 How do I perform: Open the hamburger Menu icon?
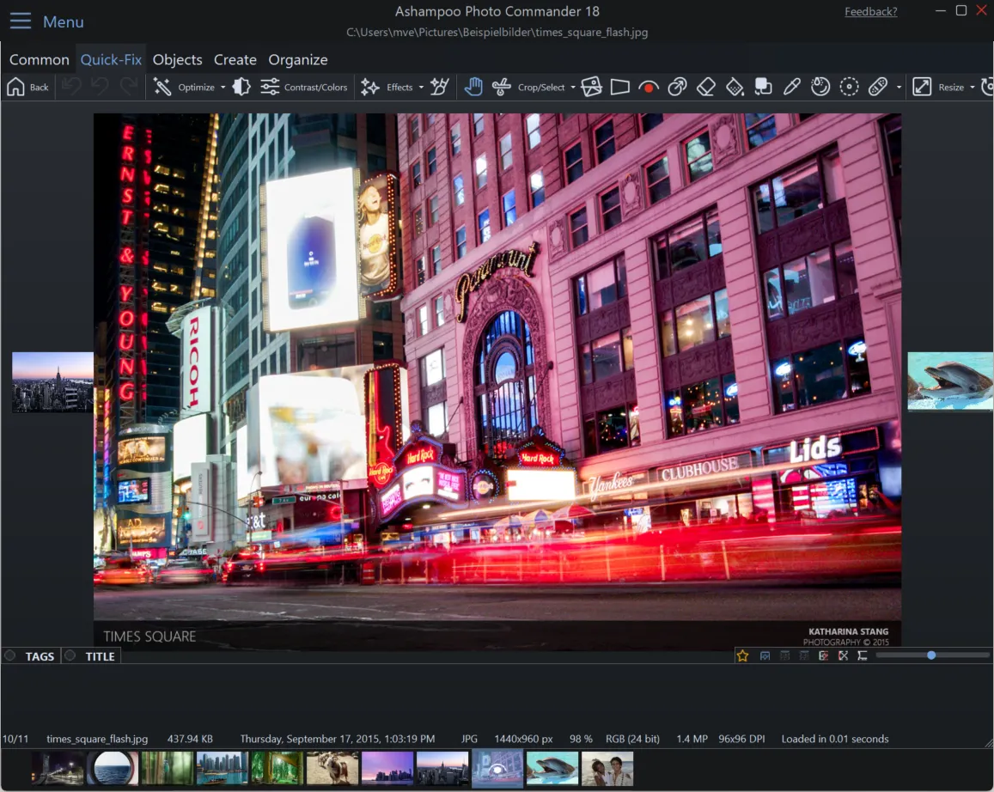coord(21,21)
